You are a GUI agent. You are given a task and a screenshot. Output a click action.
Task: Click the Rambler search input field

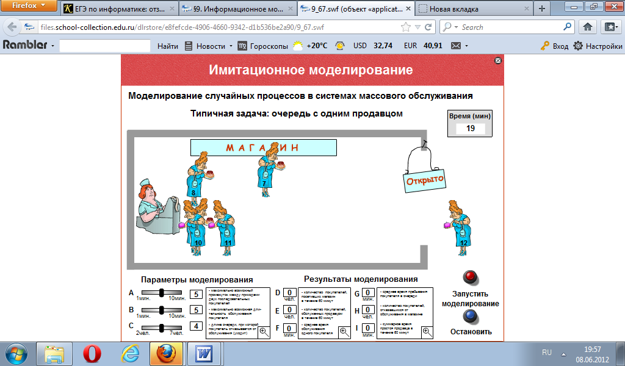pos(105,46)
